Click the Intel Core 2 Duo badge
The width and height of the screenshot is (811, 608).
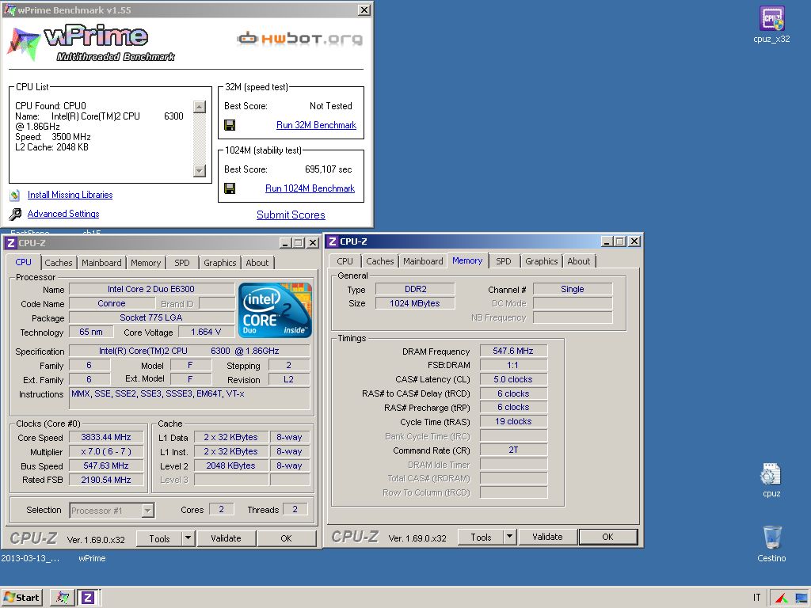(275, 310)
